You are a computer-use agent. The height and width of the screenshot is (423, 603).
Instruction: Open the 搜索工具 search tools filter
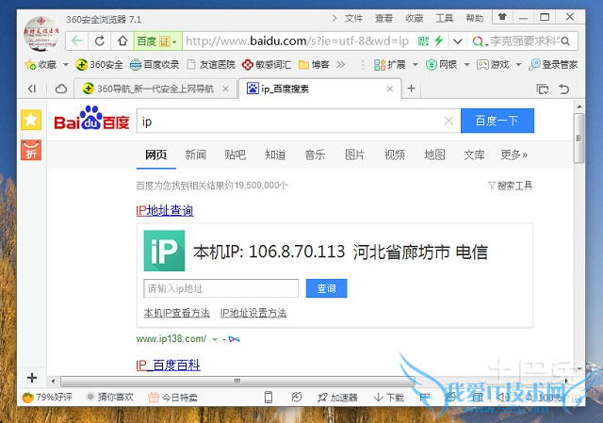pyautogui.click(x=510, y=186)
